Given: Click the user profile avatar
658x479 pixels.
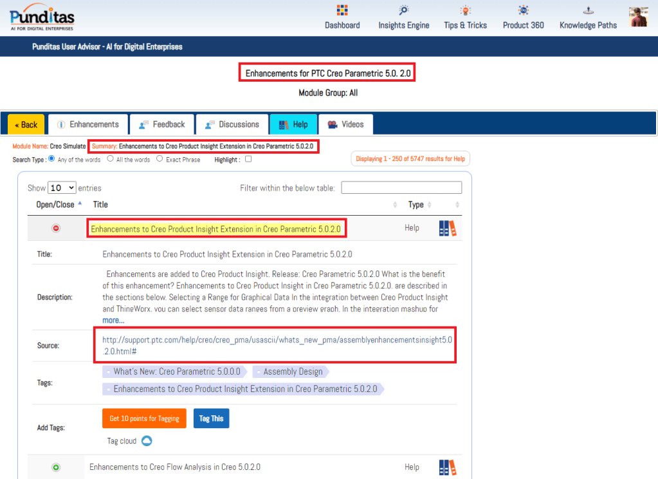Looking at the screenshot, I should 639,17.
